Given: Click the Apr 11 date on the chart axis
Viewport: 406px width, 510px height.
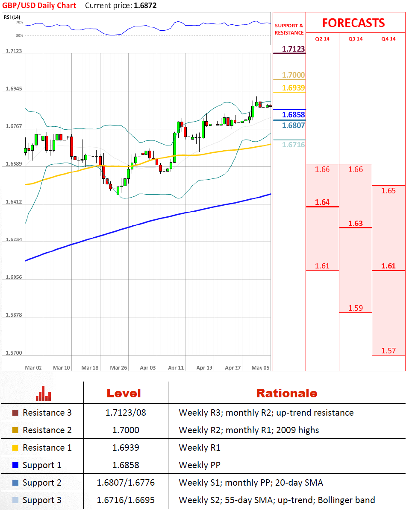Looking at the screenshot, I should [x=176, y=367].
